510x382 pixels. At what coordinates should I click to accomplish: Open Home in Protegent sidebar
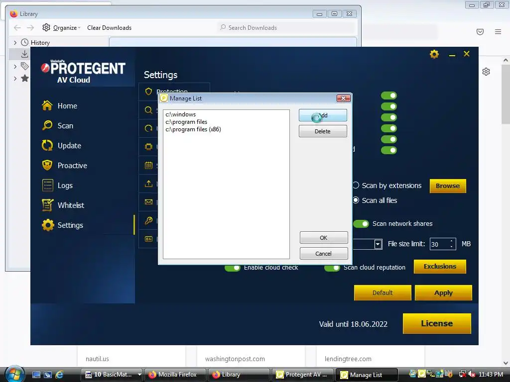point(67,106)
